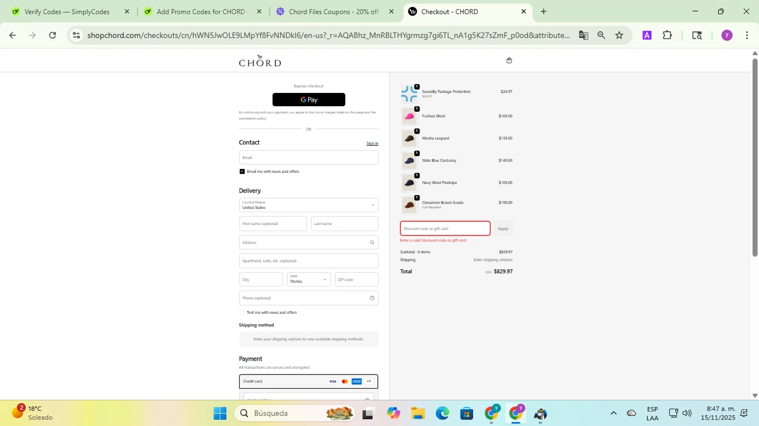759x426 pixels.
Task: Click the Phone (optional) field
Action: 309,298
